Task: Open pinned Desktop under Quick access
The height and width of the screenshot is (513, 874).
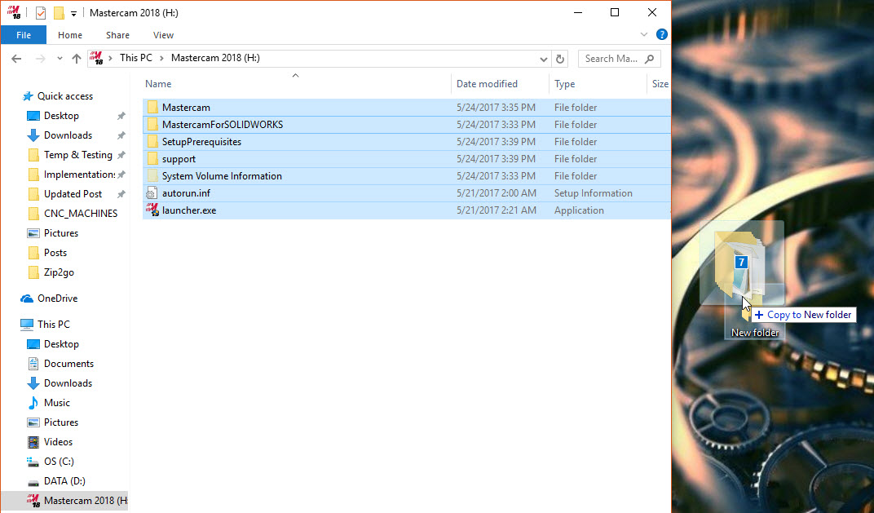Action: tap(61, 116)
